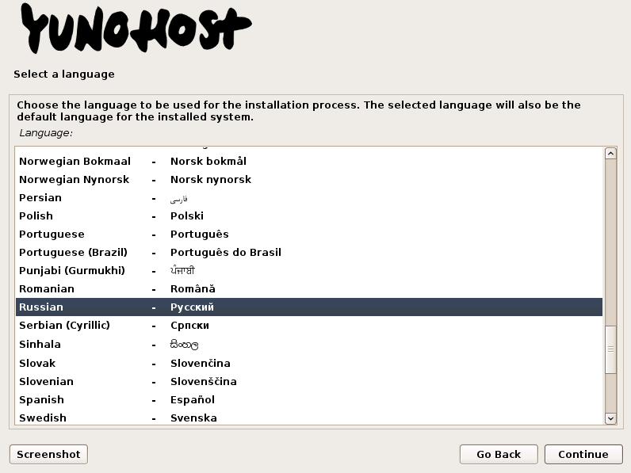
Task: Click the scrollbar up arrow
Action: tap(610, 153)
